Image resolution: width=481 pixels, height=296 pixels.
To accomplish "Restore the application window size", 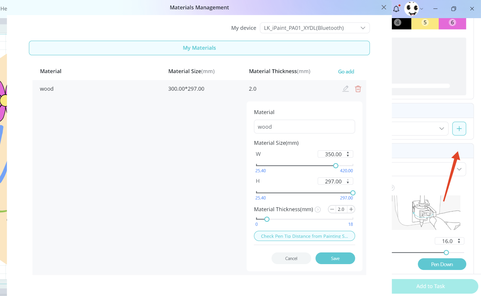I will point(454,9).
